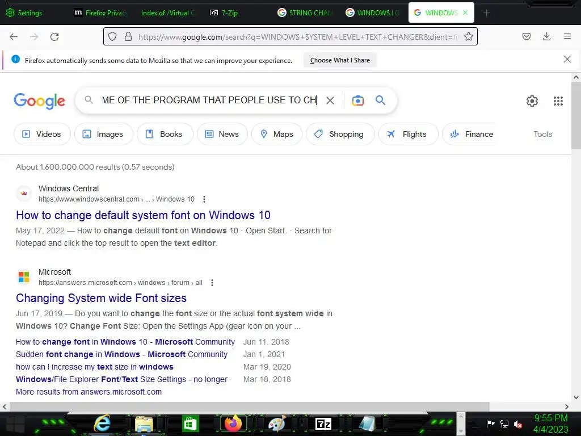Switch to the Index of /Virtual tab
The image size is (581, 436).
(167, 12)
